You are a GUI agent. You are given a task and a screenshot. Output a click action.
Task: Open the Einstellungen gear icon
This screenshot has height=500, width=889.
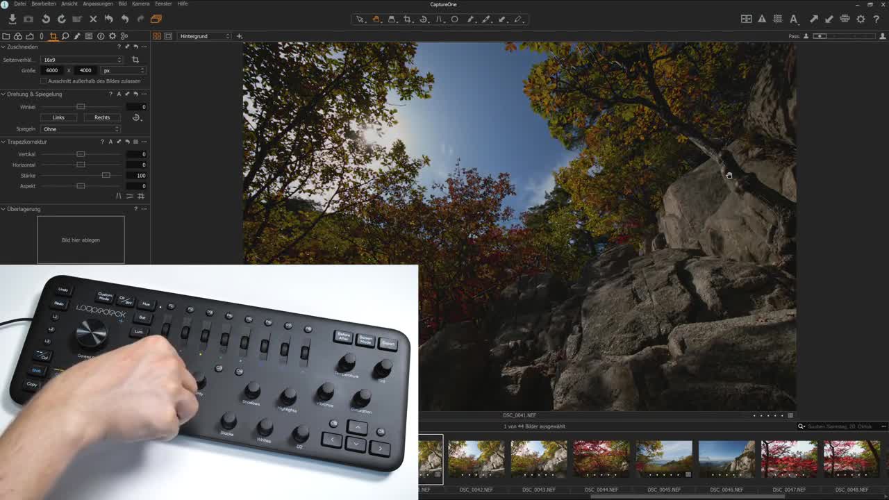pos(861,19)
